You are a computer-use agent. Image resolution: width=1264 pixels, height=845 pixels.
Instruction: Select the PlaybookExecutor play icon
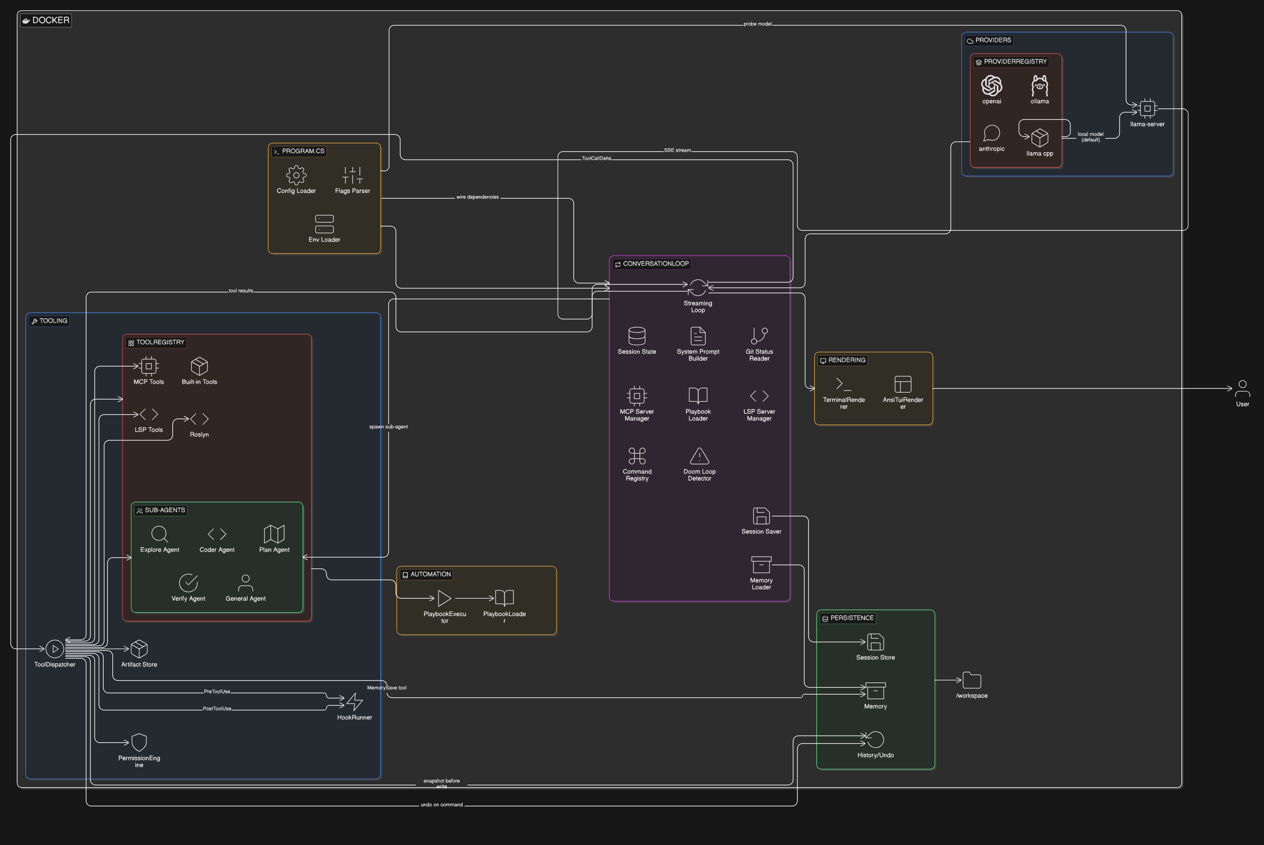[x=444, y=598]
